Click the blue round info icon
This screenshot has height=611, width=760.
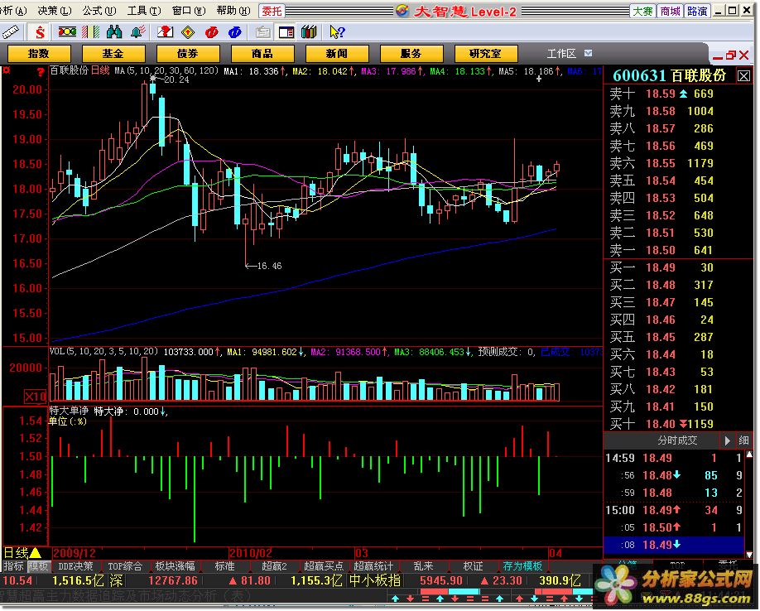(234, 32)
